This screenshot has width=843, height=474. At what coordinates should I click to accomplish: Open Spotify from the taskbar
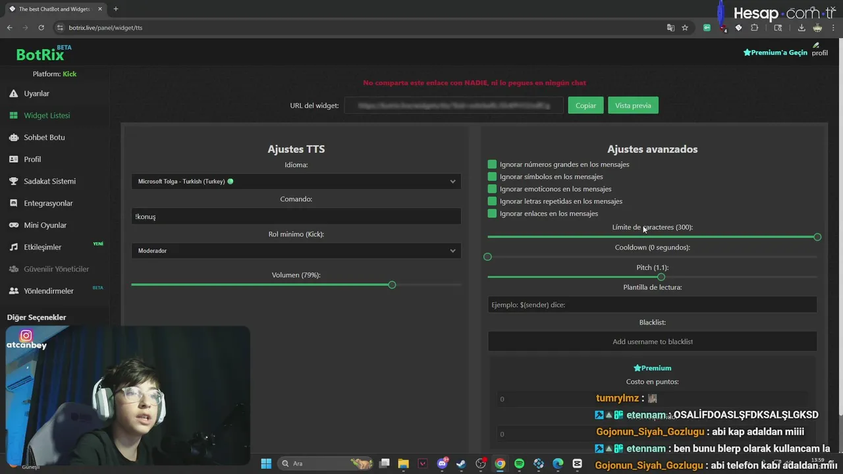519,463
